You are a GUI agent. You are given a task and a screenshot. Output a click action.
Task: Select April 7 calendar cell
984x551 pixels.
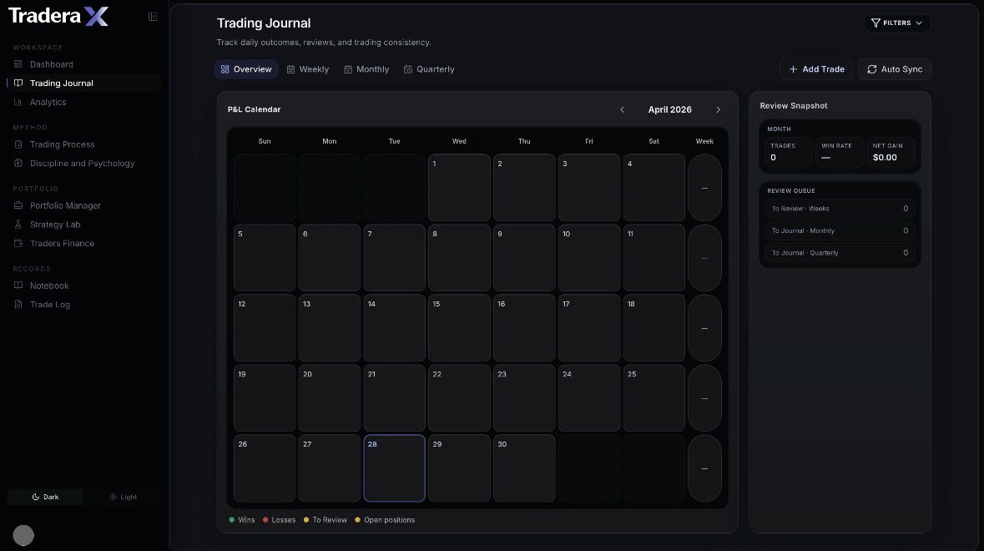point(394,258)
